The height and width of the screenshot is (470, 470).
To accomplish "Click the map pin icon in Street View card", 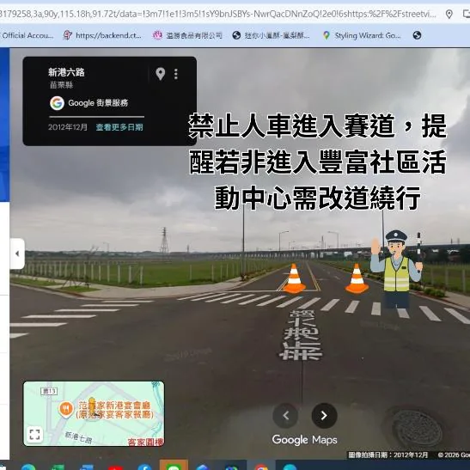I will pos(161,74).
